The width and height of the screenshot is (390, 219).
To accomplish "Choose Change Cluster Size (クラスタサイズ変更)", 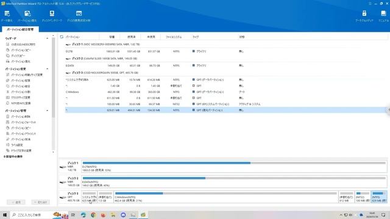I will [x=21, y=97].
